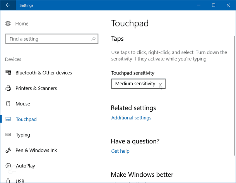Click the Touchpad sensitivity label
The image size is (236, 183).
click(133, 73)
